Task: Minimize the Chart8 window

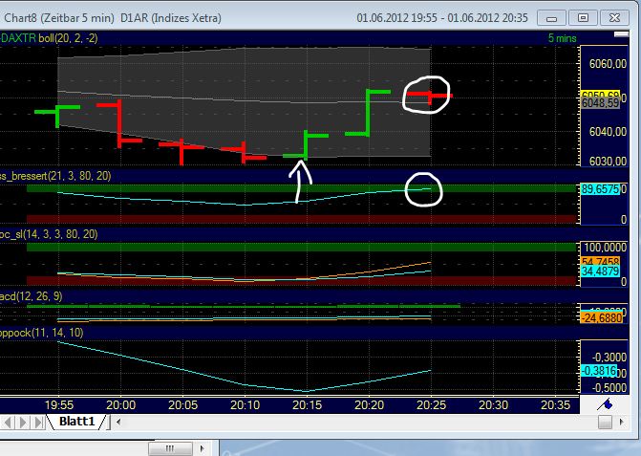Action: (x=551, y=18)
